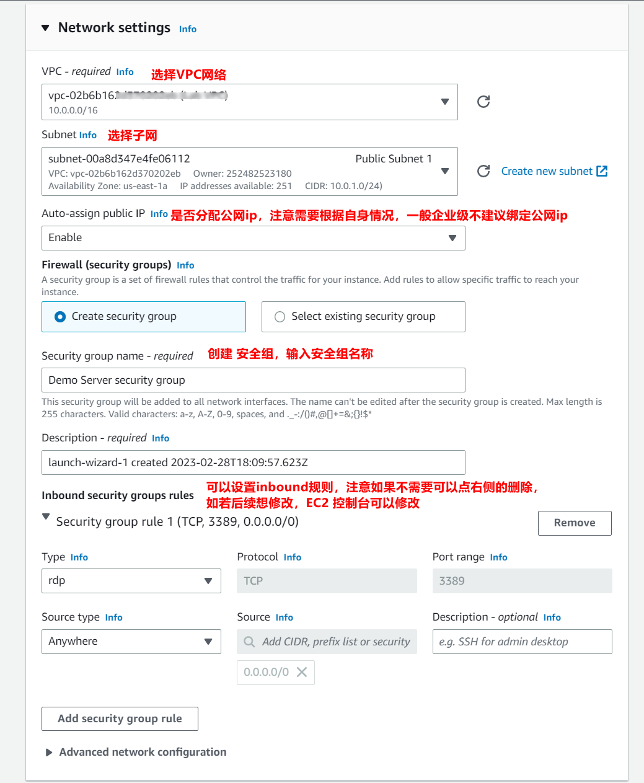Remove the 0.0.0.0/0 source chip

click(302, 672)
